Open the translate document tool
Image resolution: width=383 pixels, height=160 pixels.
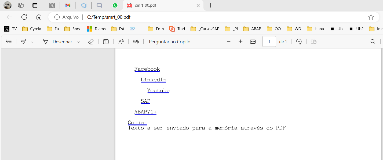tap(136, 42)
